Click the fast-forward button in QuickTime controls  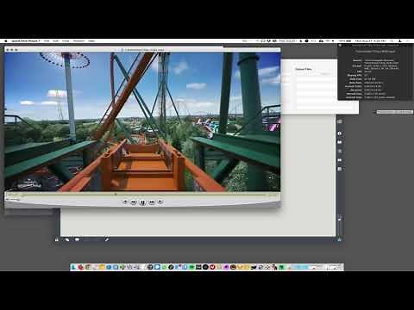pyautogui.click(x=152, y=202)
